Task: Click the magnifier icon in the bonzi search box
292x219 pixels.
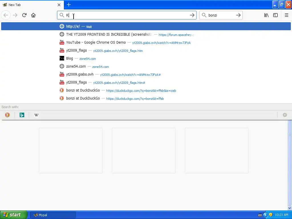Action: 204,15
